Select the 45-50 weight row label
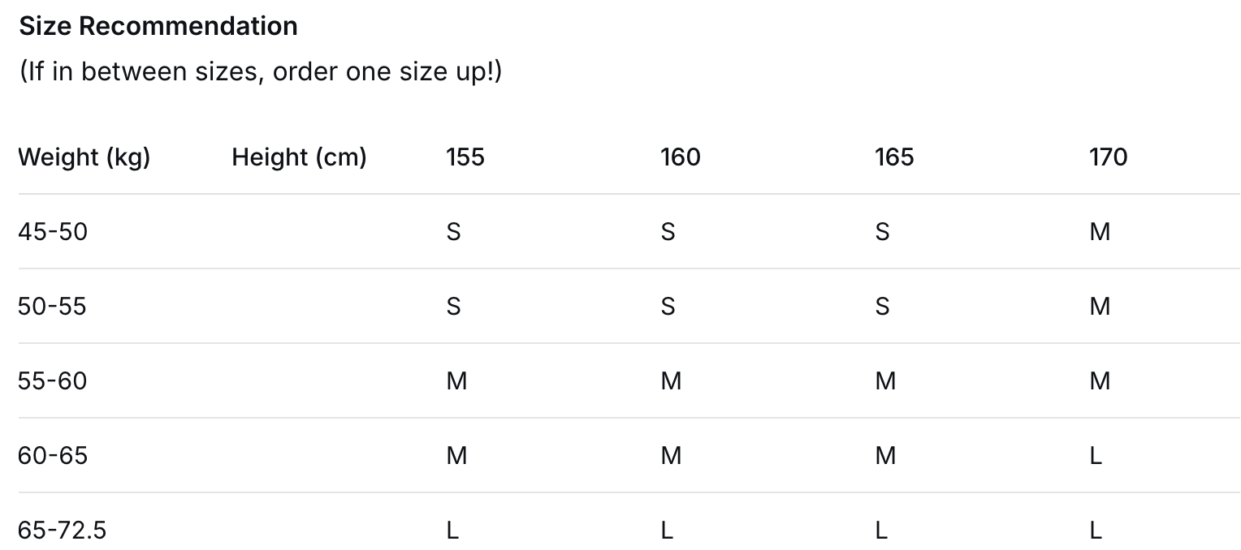This screenshot has height=550, width=1241. [53, 232]
